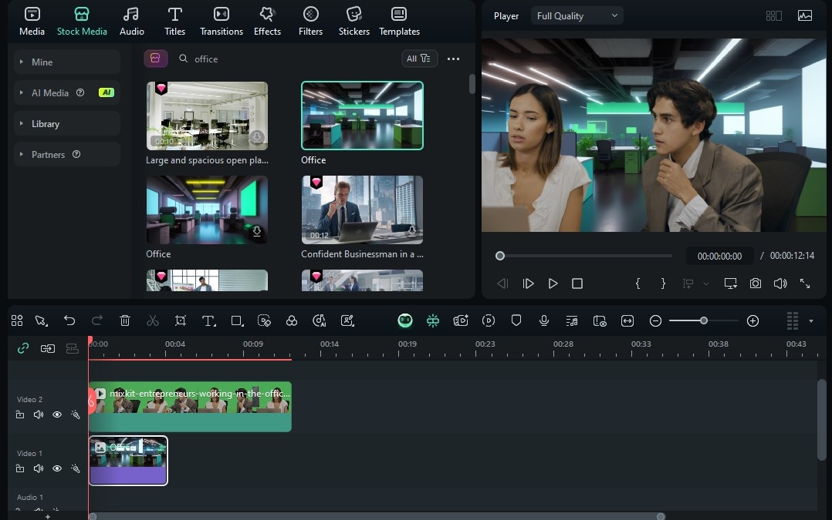Viewport: 832px width, 520px height.
Task: Open the Templates tab
Action: click(399, 21)
